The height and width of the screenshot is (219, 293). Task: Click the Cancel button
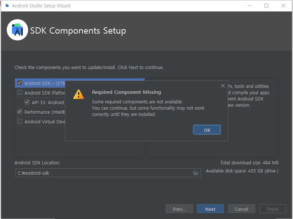[x=241, y=209]
